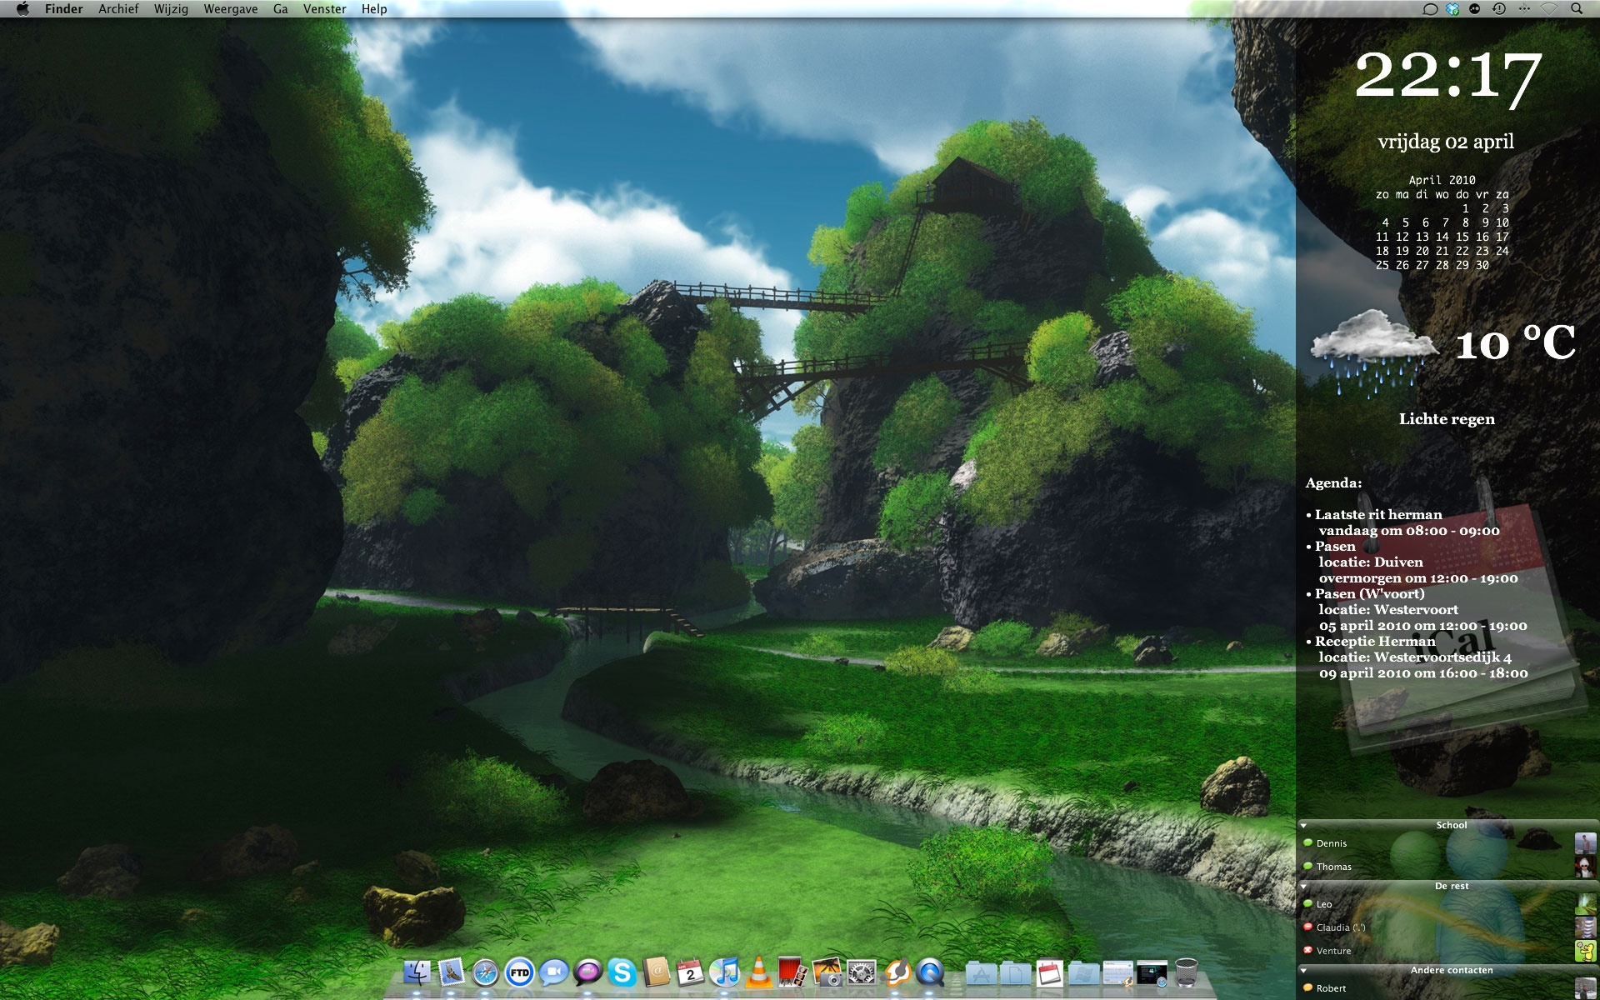Open VLC media player cone icon
Screen dimensions: 1600x1000
758,972
